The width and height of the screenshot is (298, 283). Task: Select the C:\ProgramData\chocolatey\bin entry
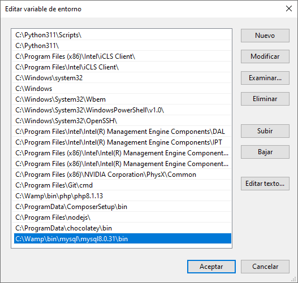coord(122,228)
